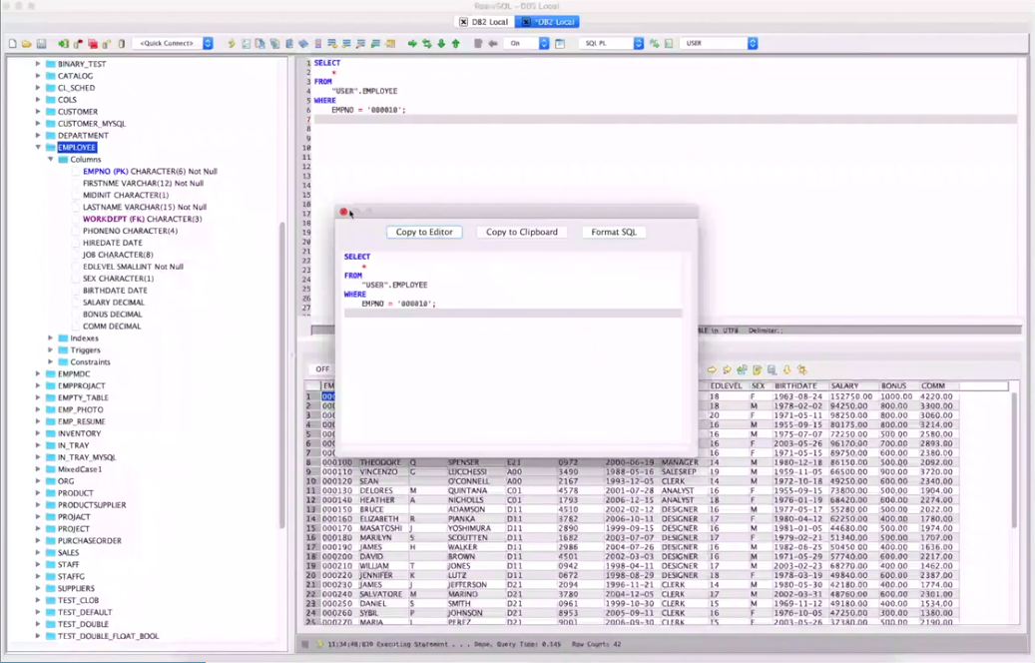Click the Format SQL button
This screenshot has width=1035, height=663.
[613, 232]
